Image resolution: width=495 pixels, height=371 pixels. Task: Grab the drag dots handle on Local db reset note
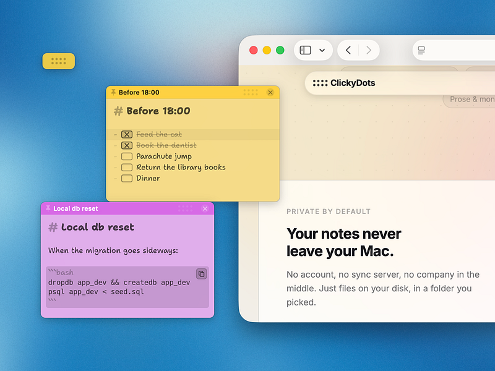185,208
